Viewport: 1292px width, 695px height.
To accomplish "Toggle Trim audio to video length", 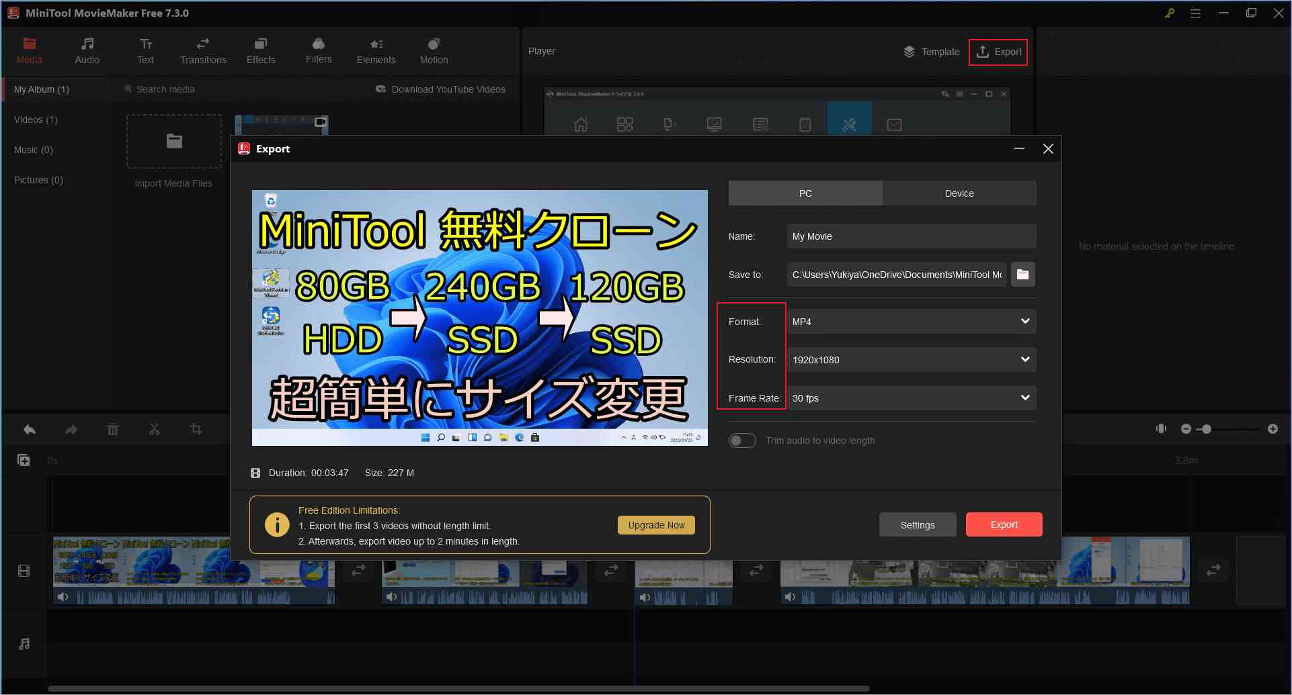I will click(742, 441).
